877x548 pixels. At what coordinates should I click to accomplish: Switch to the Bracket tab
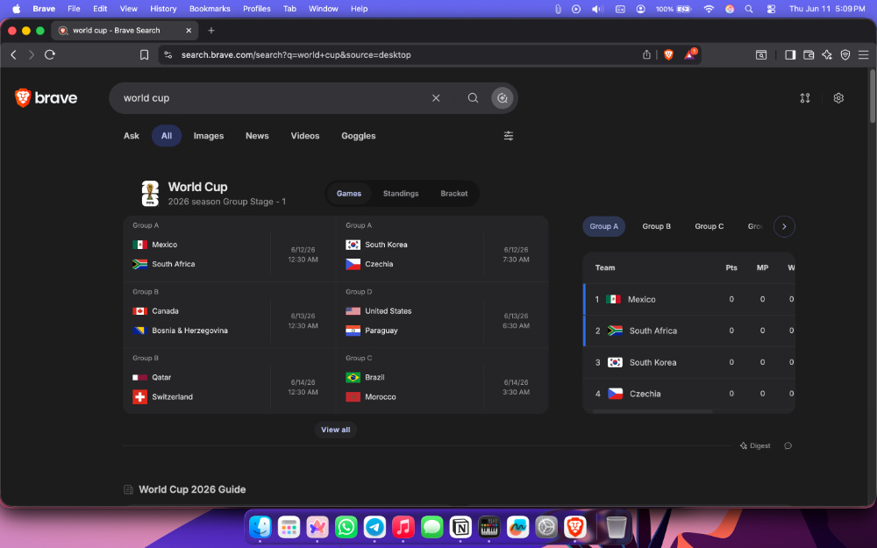point(453,194)
